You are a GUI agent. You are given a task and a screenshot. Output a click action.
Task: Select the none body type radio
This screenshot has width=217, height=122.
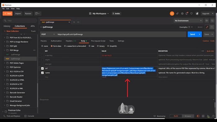42,46
